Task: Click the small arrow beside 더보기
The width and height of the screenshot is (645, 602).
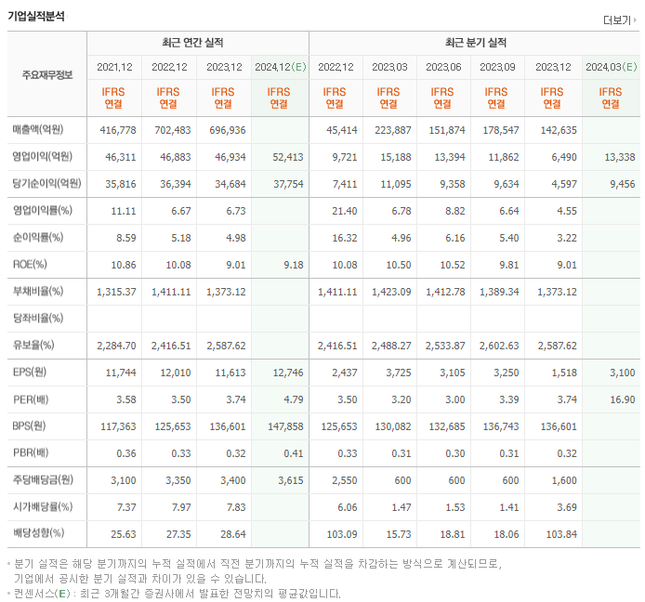Action: click(635, 20)
